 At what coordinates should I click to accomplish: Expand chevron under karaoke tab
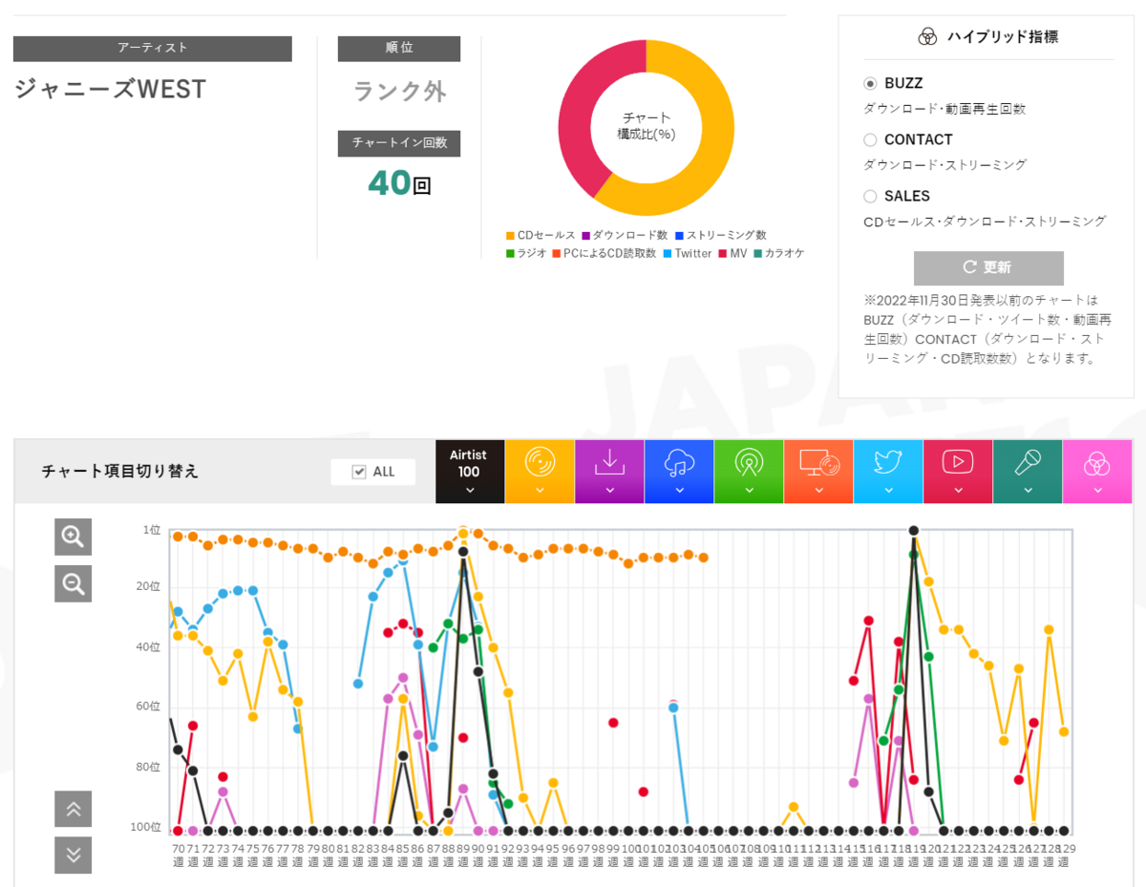pos(1028,491)
